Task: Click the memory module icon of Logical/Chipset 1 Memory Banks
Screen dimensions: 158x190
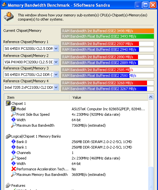Action: click(x=8, y=136)
